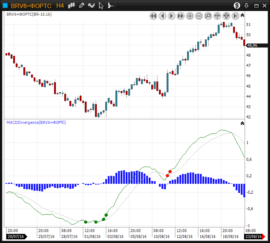The image size is (270, 243).
Task: Click the volume profile icon in toolbar
Action: click(110, 5)
